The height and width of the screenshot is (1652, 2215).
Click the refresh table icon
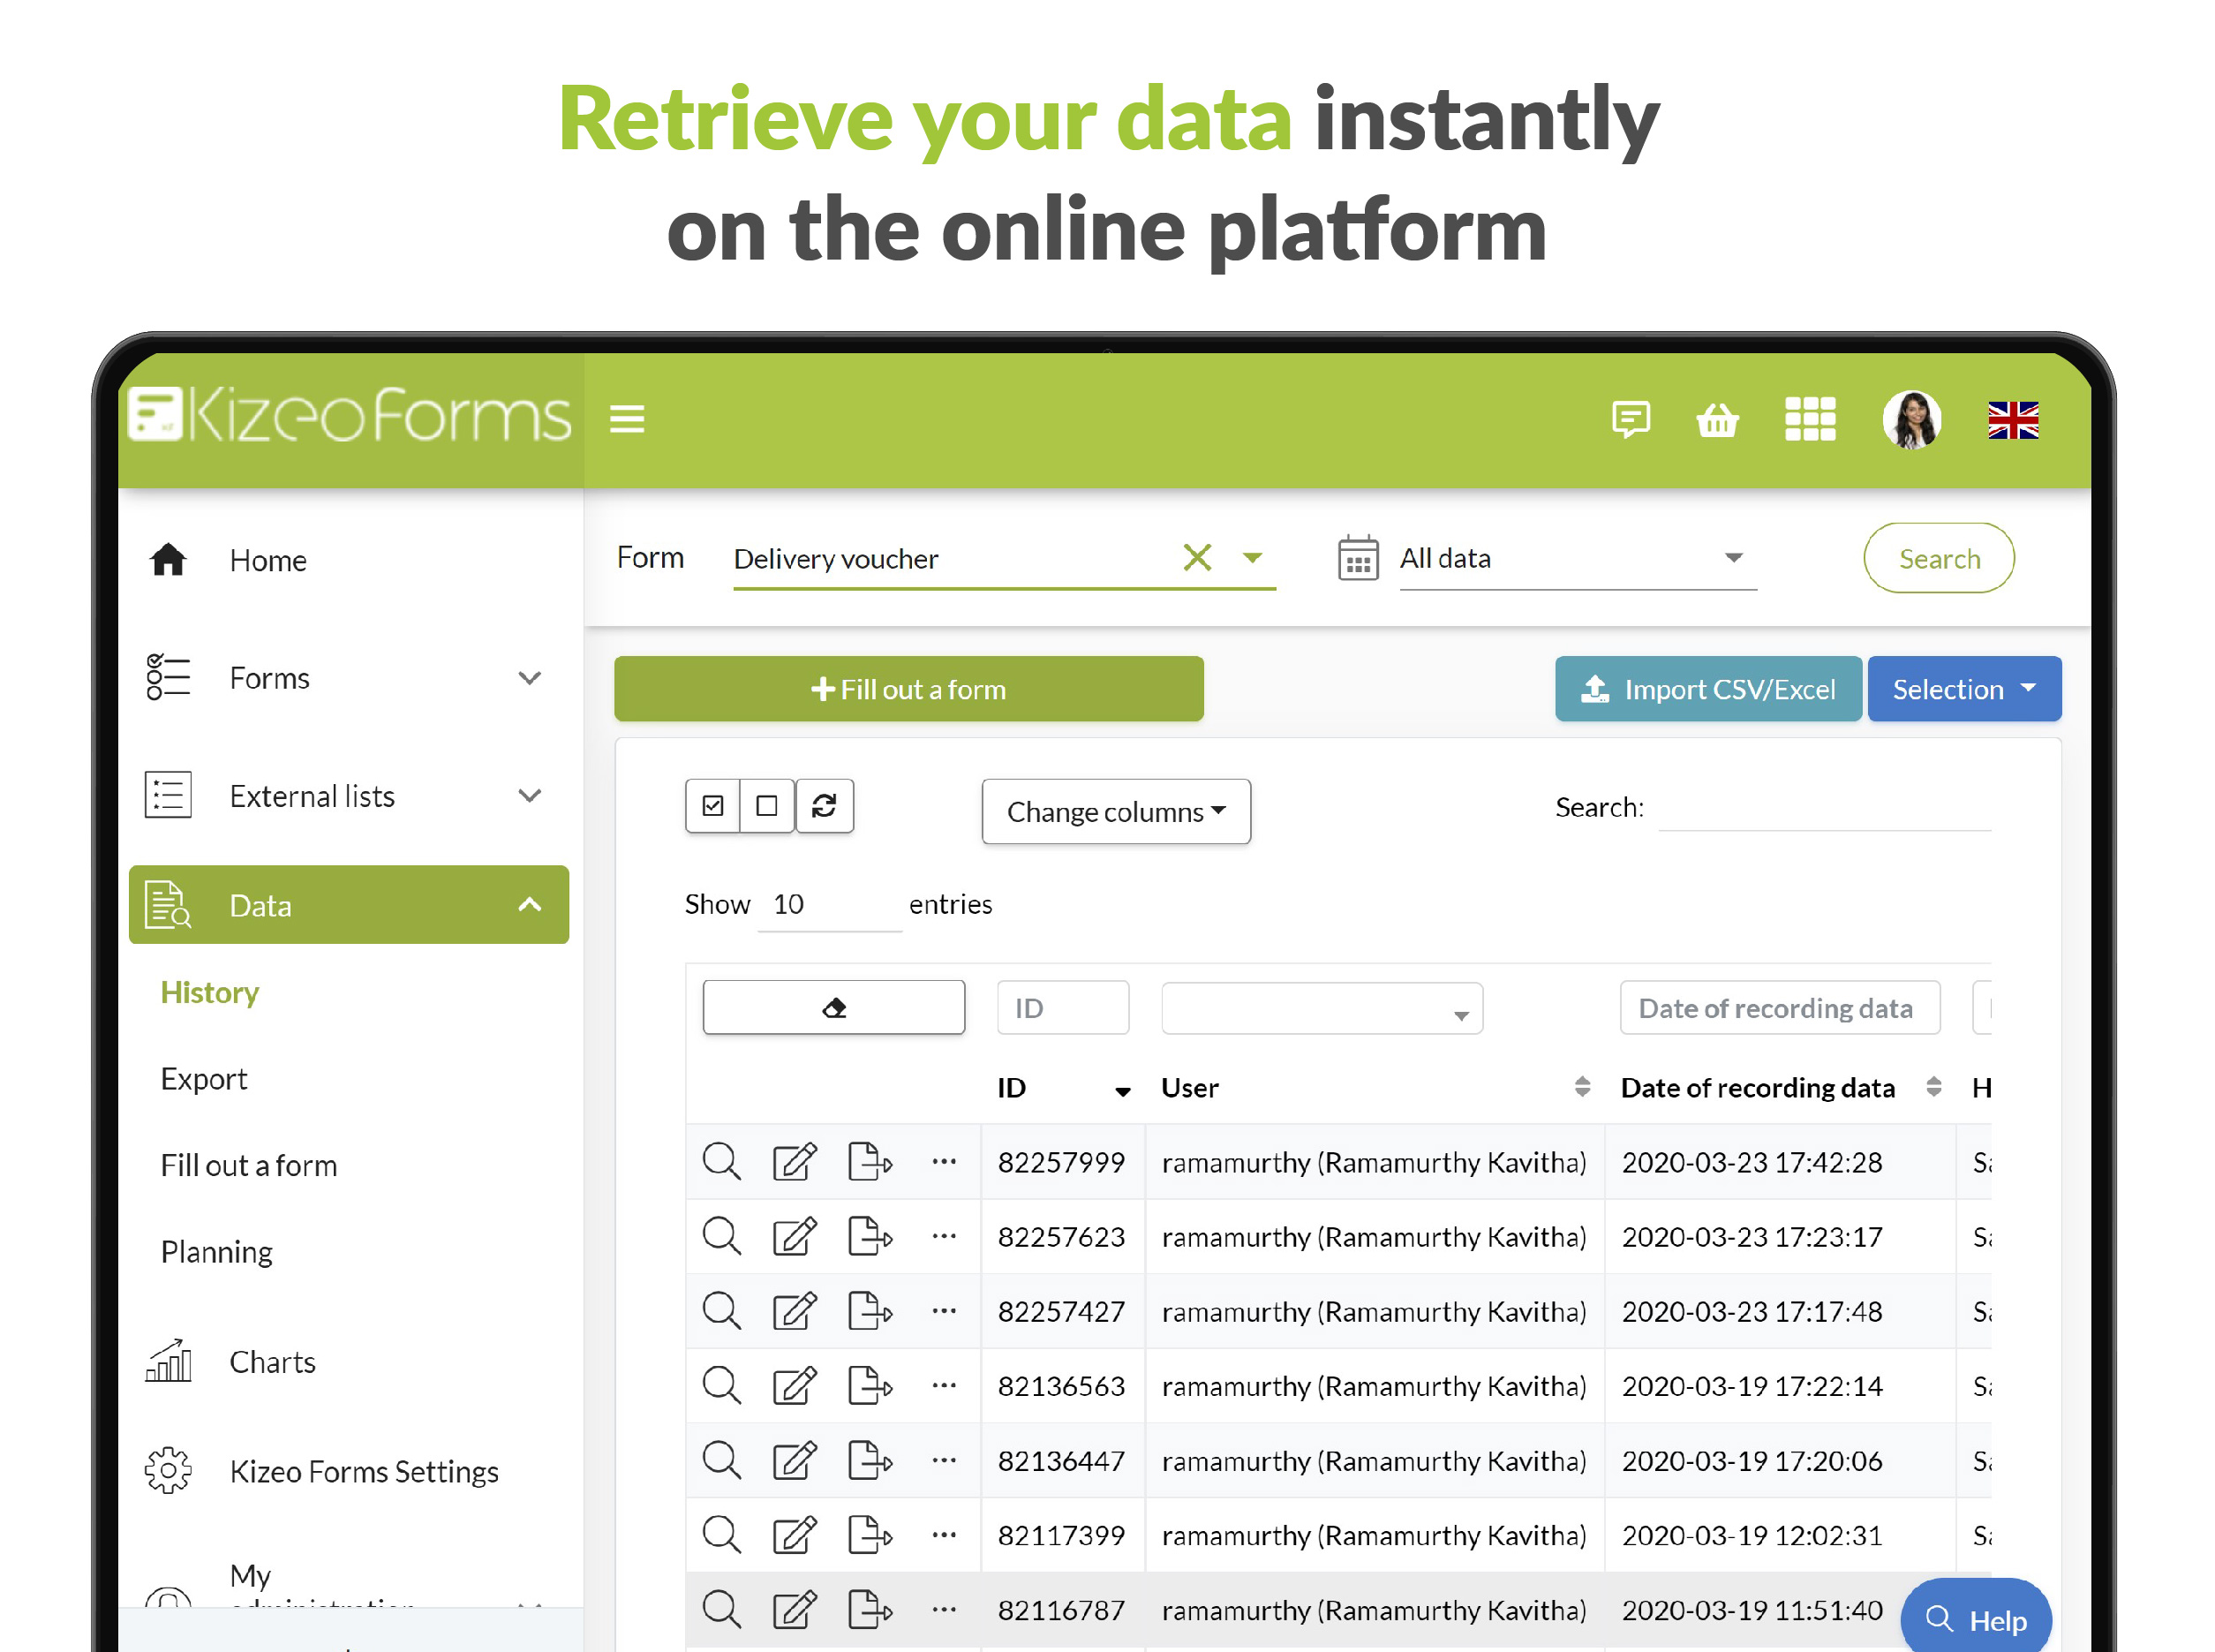(824, 806)
